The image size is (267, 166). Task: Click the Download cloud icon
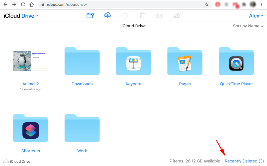(x=125, y=16)
